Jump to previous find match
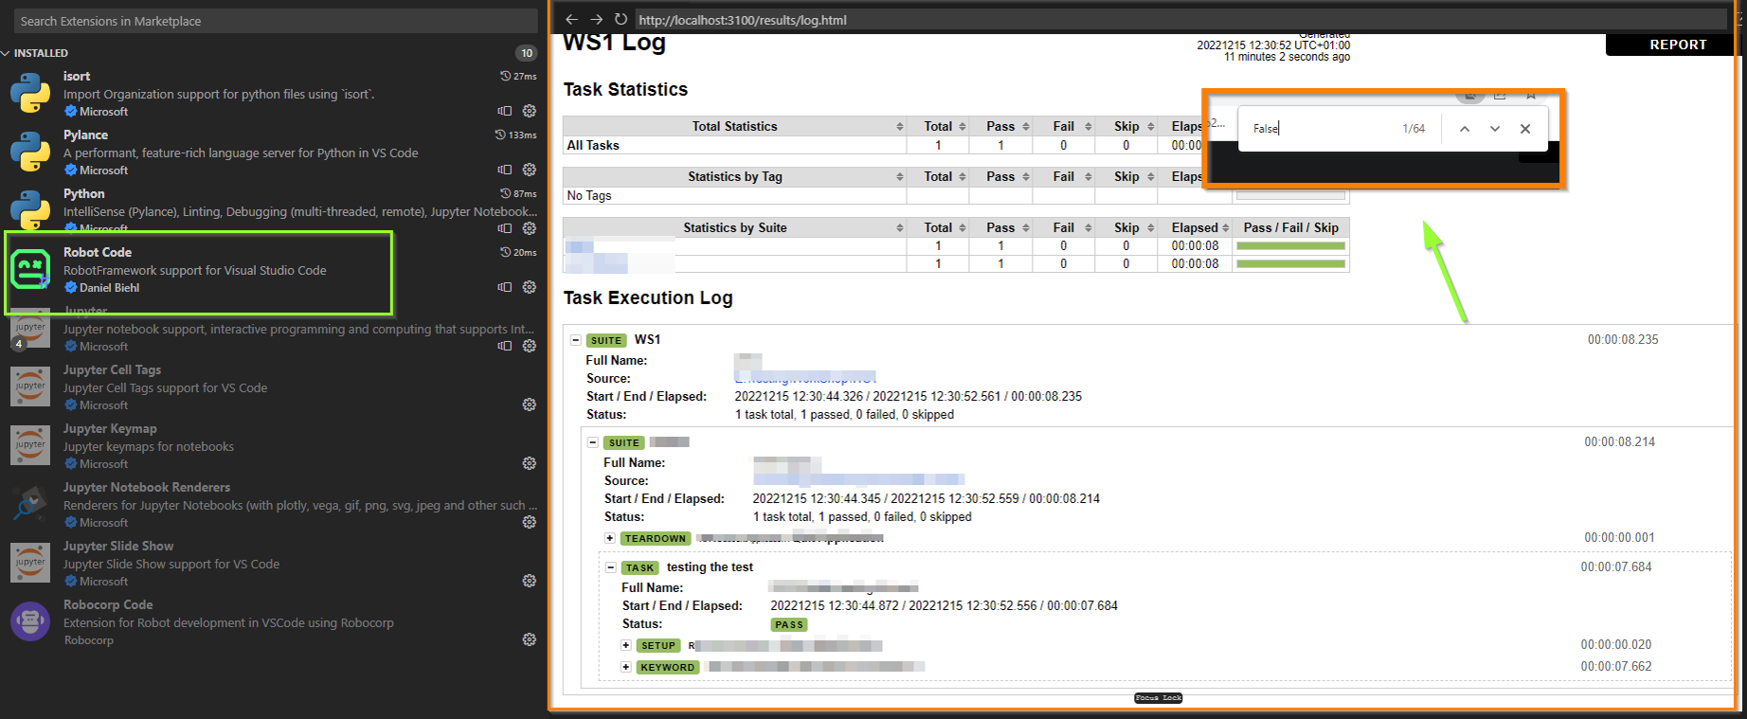 click(x=1465, y=129)
